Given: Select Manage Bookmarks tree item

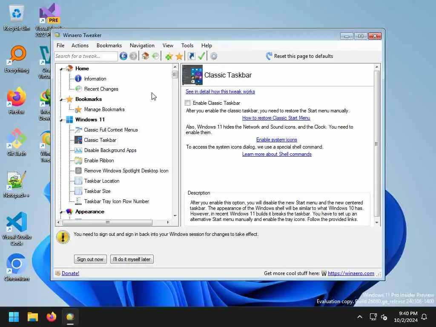Looking at the screenshot, I should click(104, 109).
